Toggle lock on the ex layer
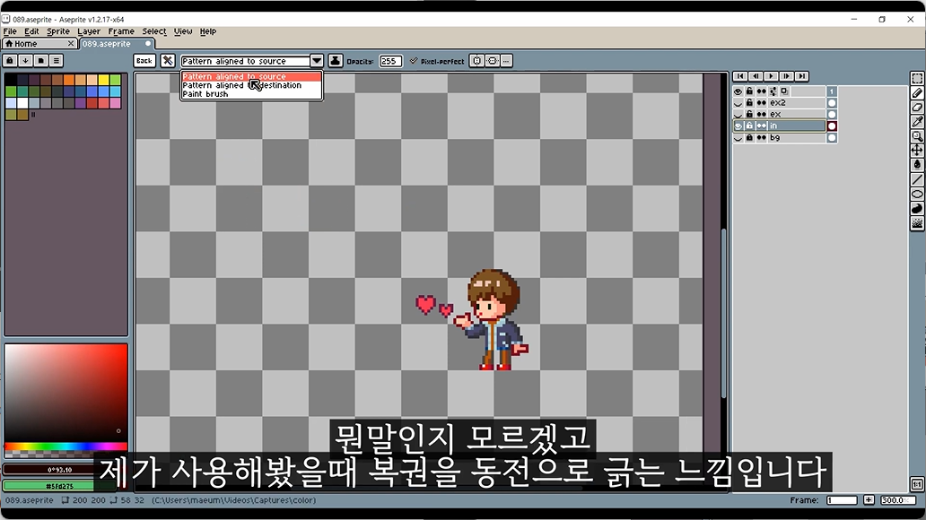This screenshot has width=926, height=520. (749, 115)
